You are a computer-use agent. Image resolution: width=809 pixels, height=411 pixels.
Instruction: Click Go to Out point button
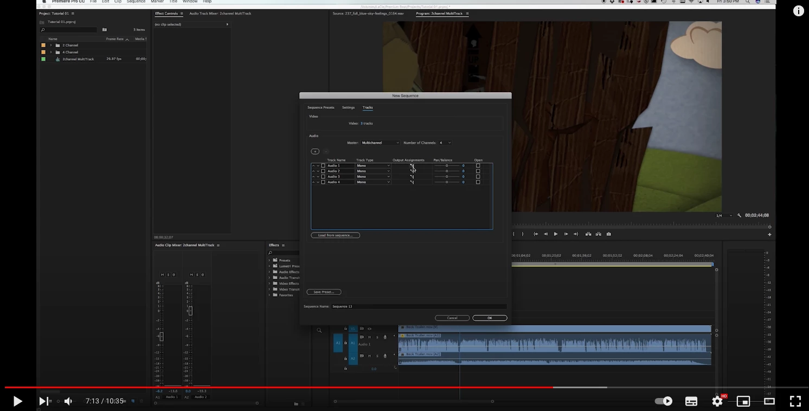576,234
